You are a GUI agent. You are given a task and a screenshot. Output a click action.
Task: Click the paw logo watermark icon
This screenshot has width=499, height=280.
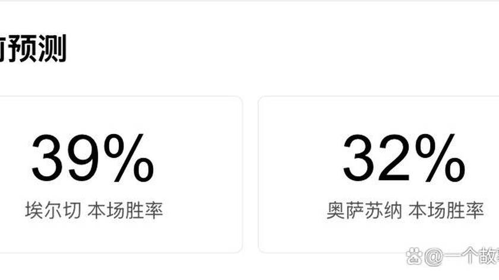[414, 256]
